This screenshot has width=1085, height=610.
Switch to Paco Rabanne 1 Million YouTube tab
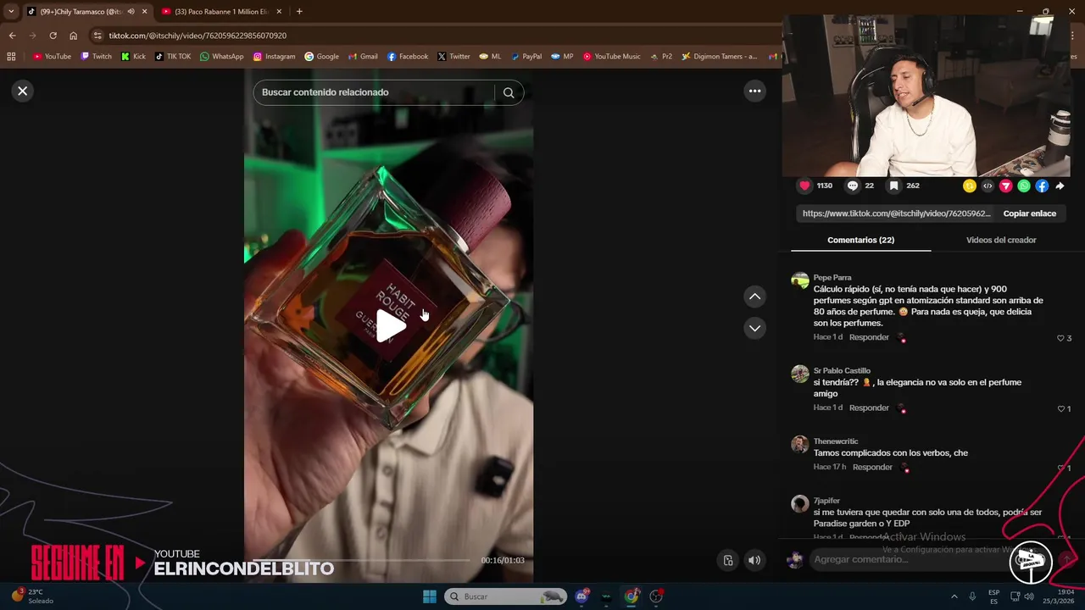click(222, 12)
